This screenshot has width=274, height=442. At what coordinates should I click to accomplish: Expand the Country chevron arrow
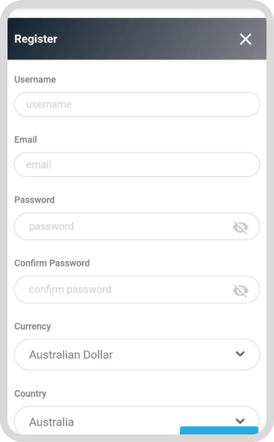tap(240, 421)
